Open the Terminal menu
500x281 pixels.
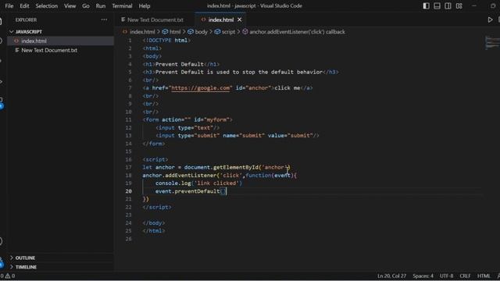(122, 5)
